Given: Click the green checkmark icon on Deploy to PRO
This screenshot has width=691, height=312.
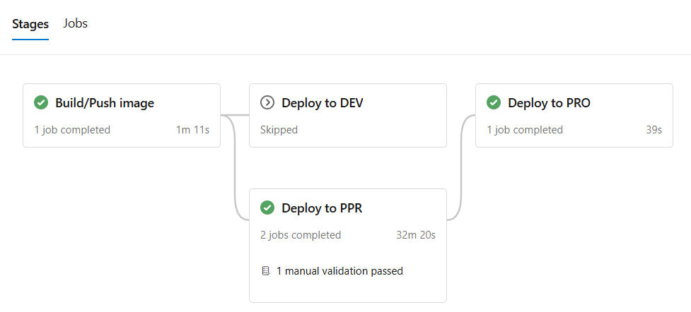Looking at the screenshot, I should pos(494,103).
